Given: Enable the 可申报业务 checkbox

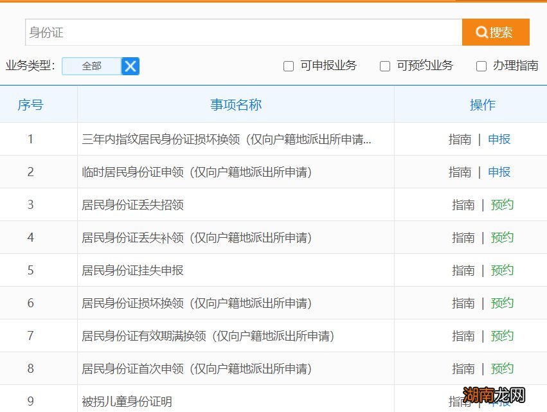Looking at the screenshot, I should coord(288,66).
